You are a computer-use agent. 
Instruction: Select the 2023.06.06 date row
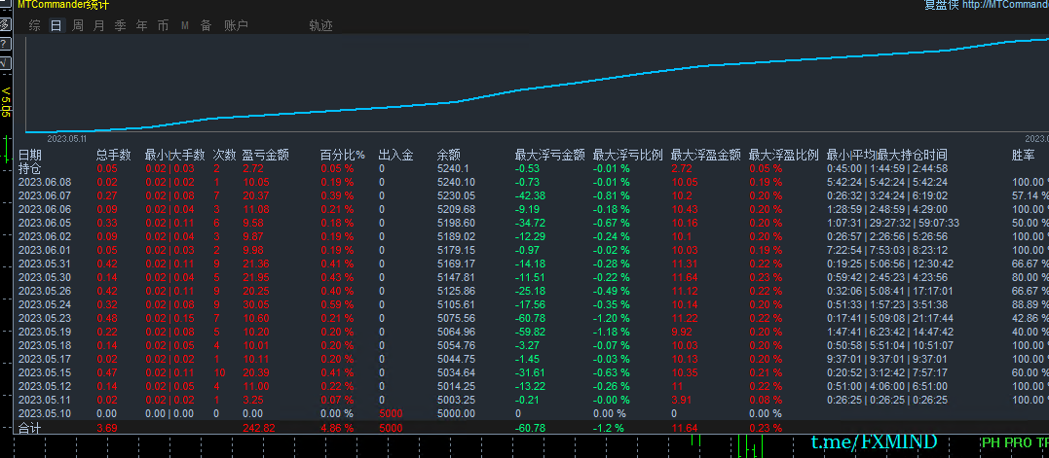[44, 209]
